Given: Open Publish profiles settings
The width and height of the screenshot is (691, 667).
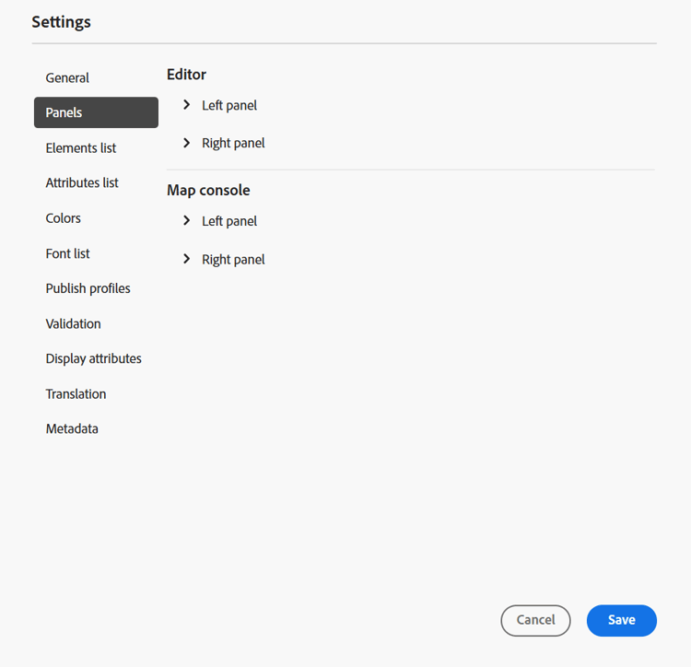Looking at the screenshot, I should [x=88, y=288].
